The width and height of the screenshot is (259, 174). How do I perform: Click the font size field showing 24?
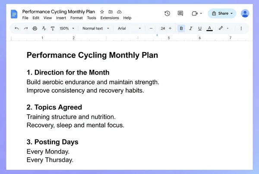[163, 28]
